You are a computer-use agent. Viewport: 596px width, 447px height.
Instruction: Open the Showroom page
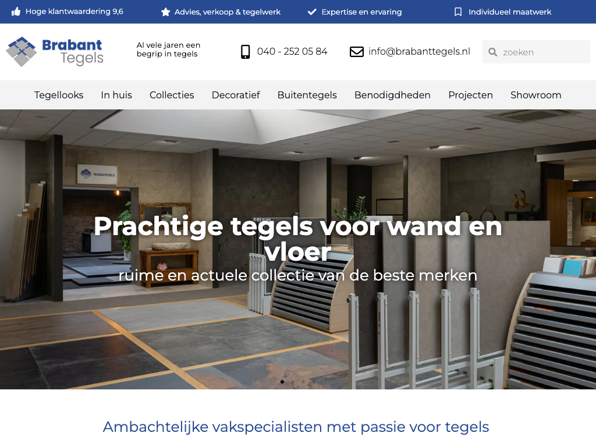coord(536,95)
